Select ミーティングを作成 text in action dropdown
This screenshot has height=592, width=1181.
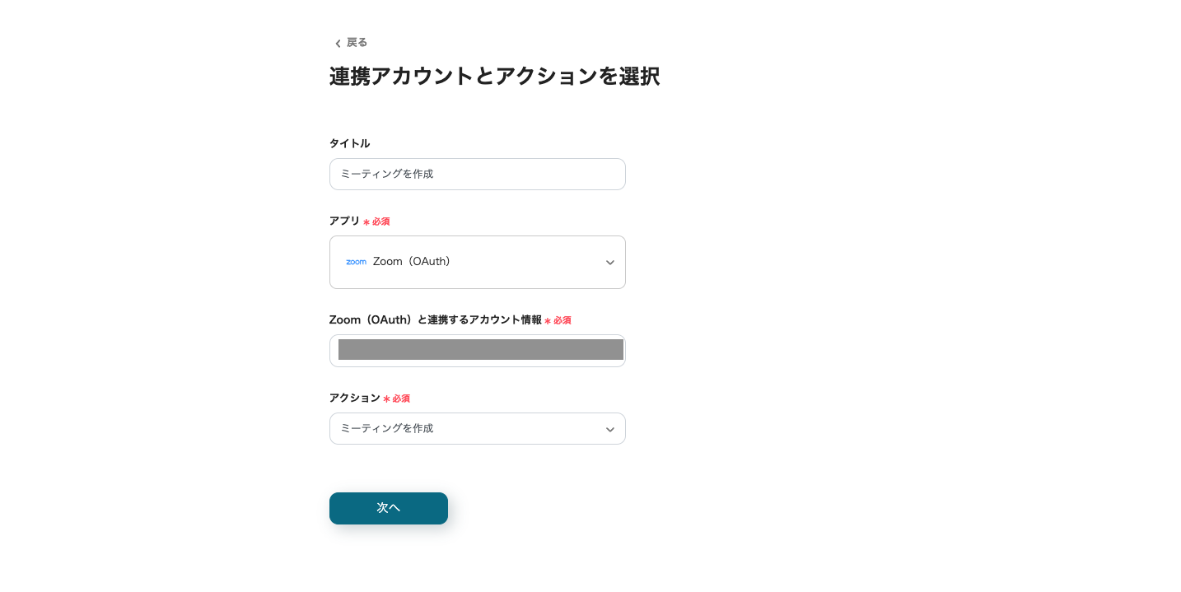[x=387, y=428]
